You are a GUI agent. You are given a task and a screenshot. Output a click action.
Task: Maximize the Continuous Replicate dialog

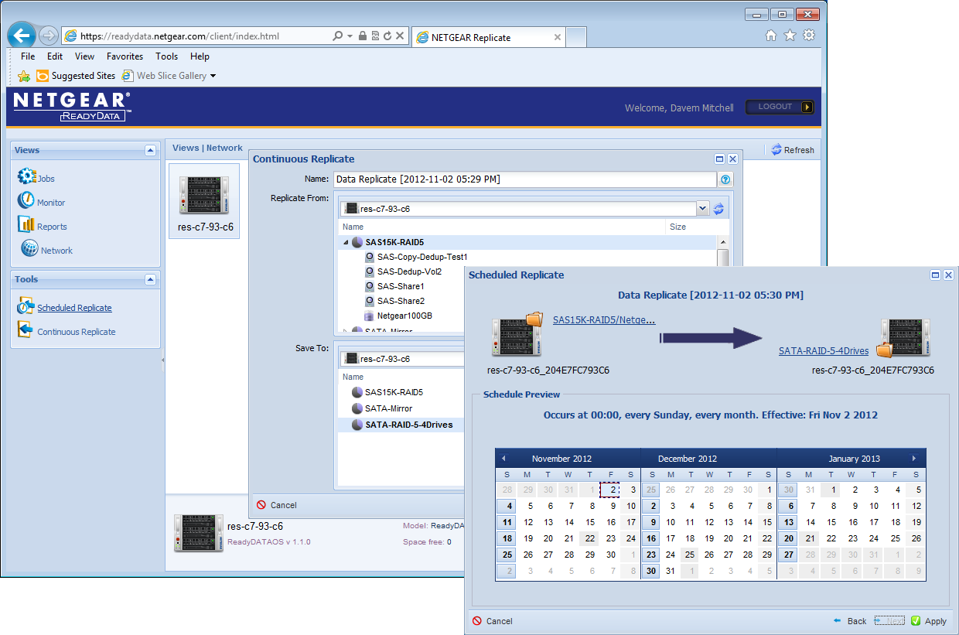pos(719,159)
